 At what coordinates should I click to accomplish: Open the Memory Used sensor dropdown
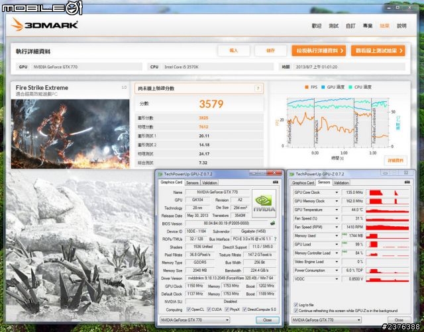(337, 235)
